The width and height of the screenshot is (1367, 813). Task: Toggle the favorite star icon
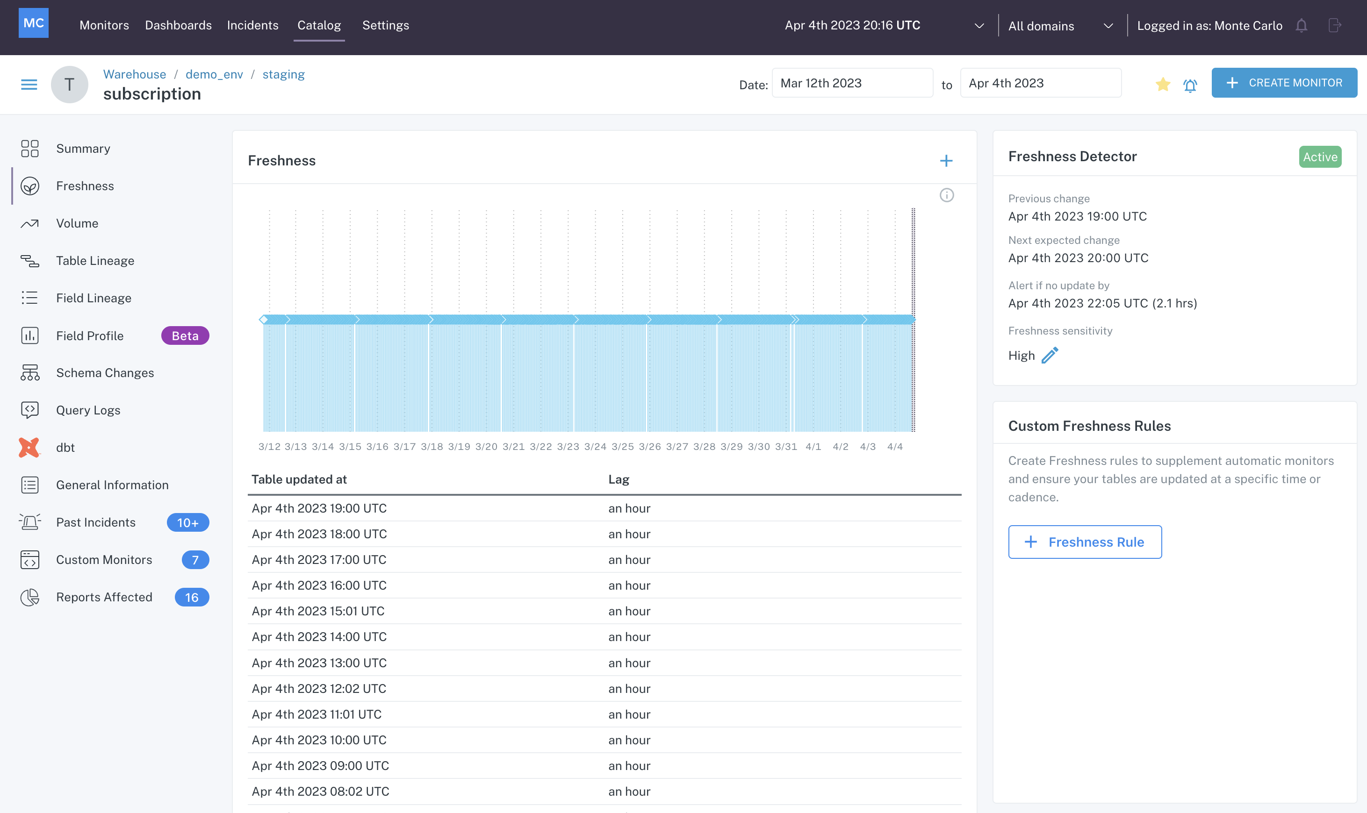1163,84
